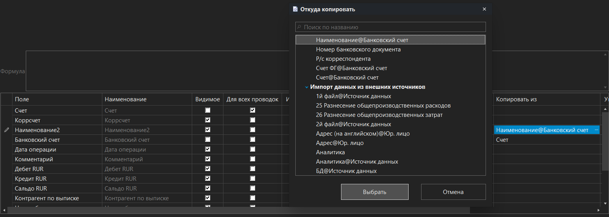Toggle Видимое checkbox for Контрагент по выписке
This screenshot has width=609, height=217.
point(208,198)
